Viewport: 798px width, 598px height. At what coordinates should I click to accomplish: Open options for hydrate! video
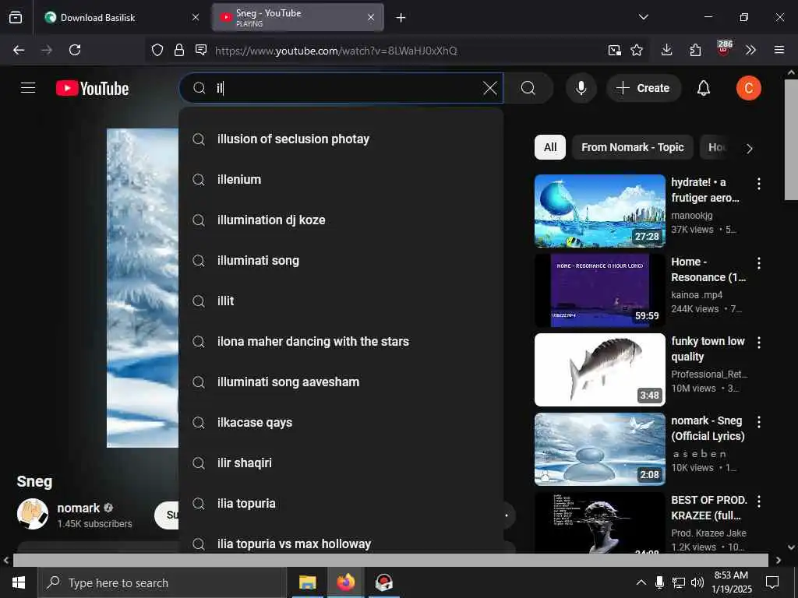pyautogui.click(x=758, y=184)
